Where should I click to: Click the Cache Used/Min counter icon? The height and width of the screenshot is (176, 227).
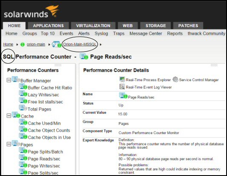click(x=23, y=122)
